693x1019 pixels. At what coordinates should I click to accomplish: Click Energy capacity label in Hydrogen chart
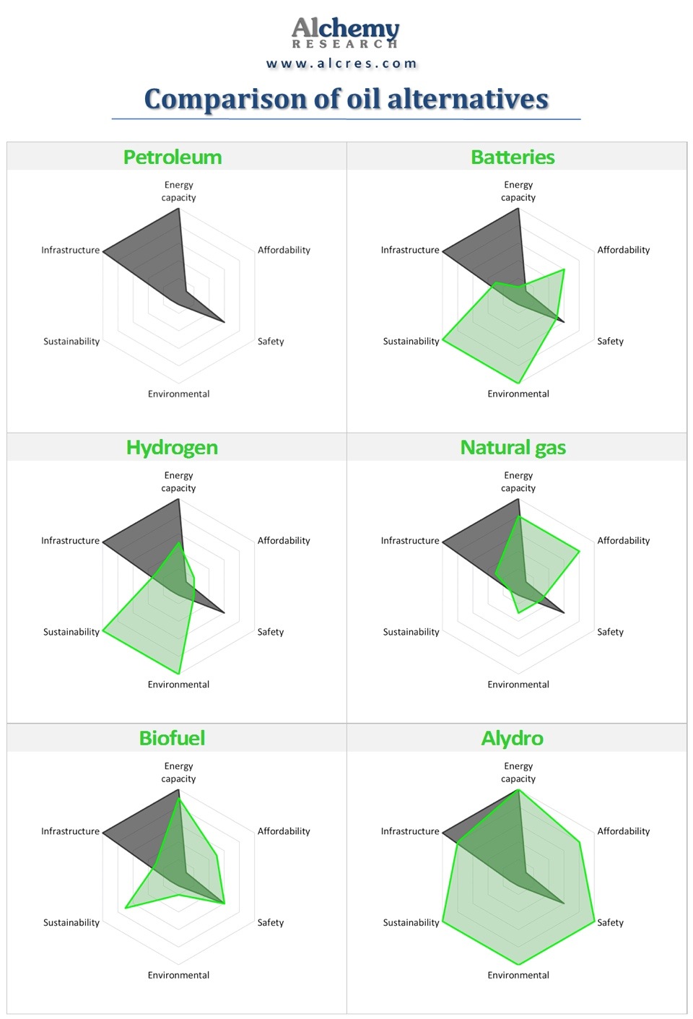pos(178,482)
